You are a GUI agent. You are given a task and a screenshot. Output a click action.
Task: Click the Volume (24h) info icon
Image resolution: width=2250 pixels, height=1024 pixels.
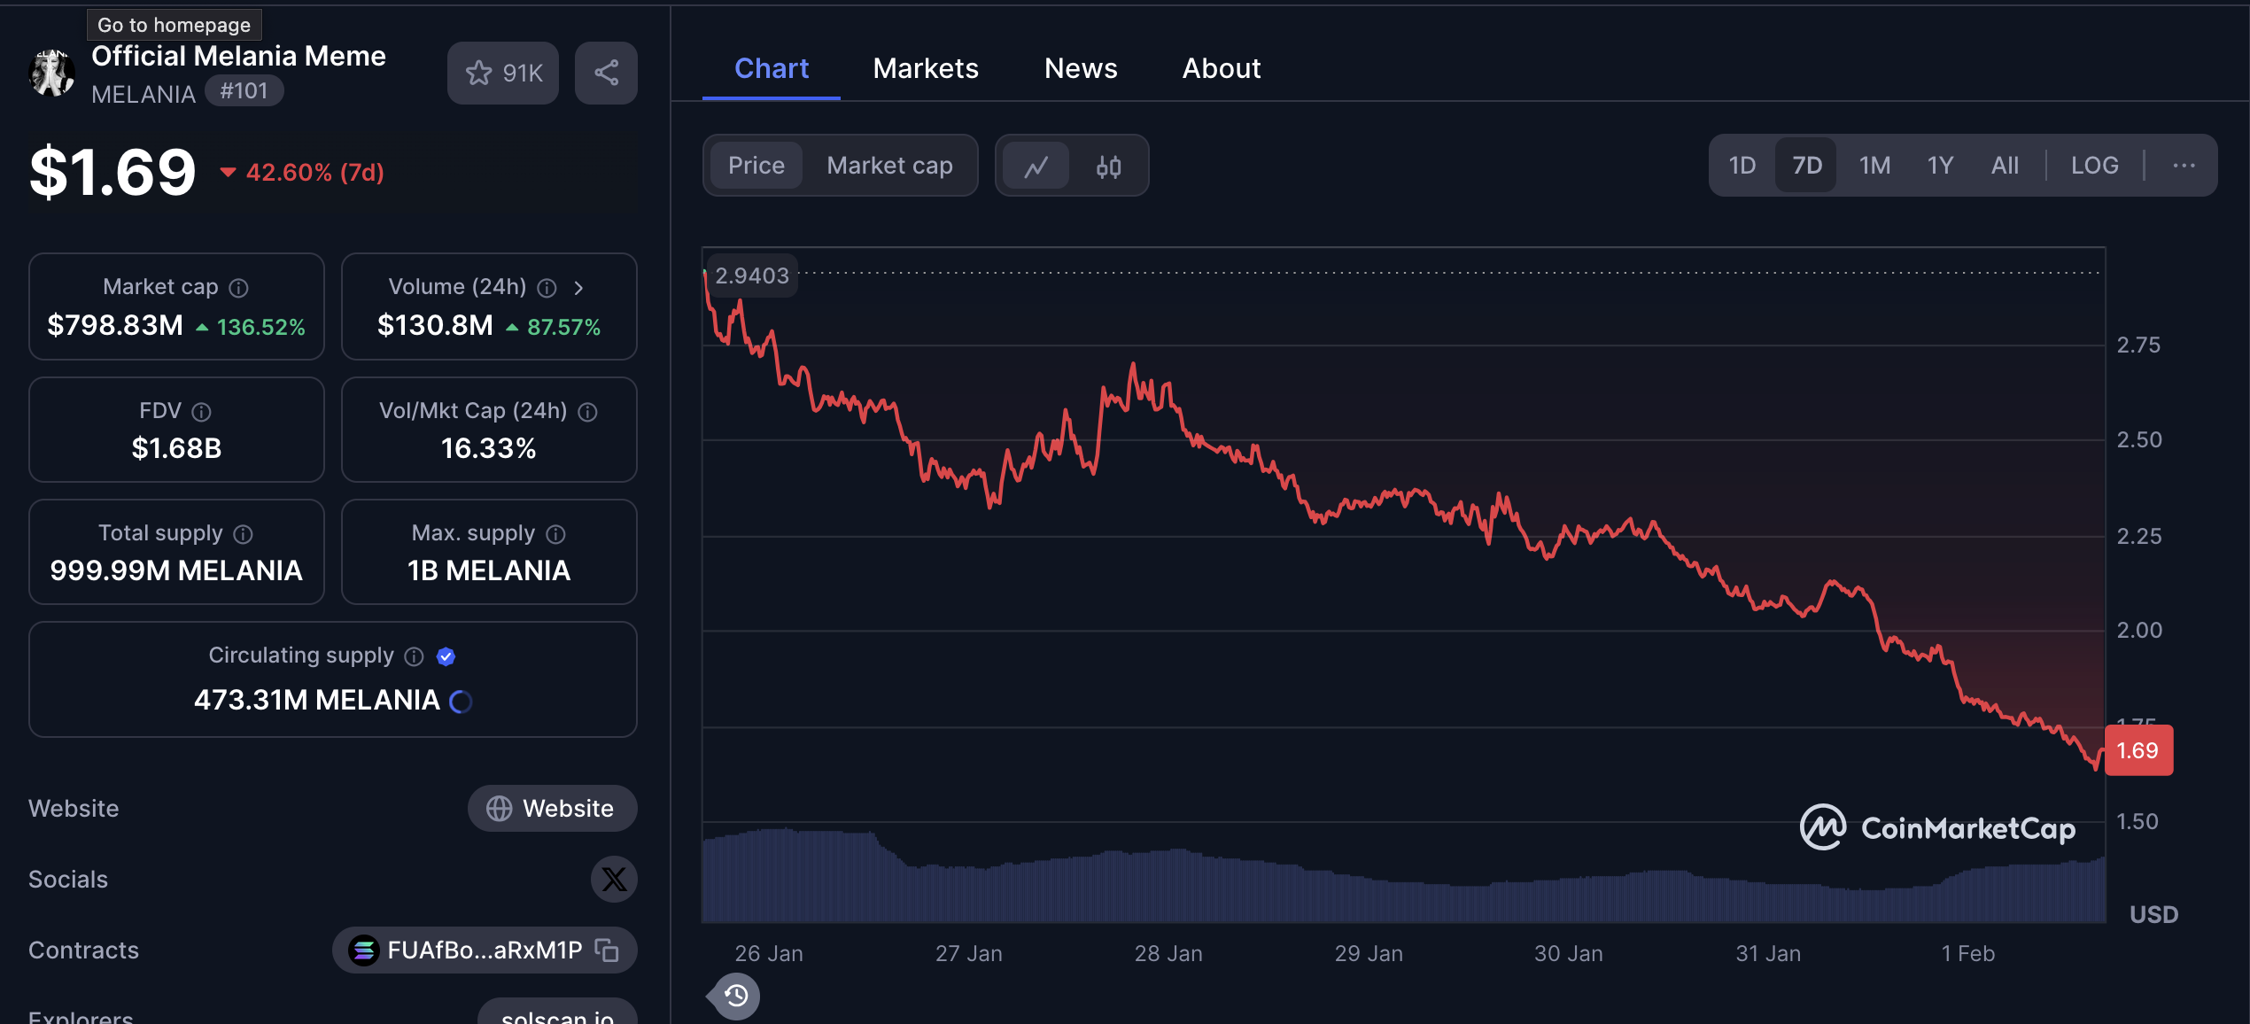coord(547,288)
